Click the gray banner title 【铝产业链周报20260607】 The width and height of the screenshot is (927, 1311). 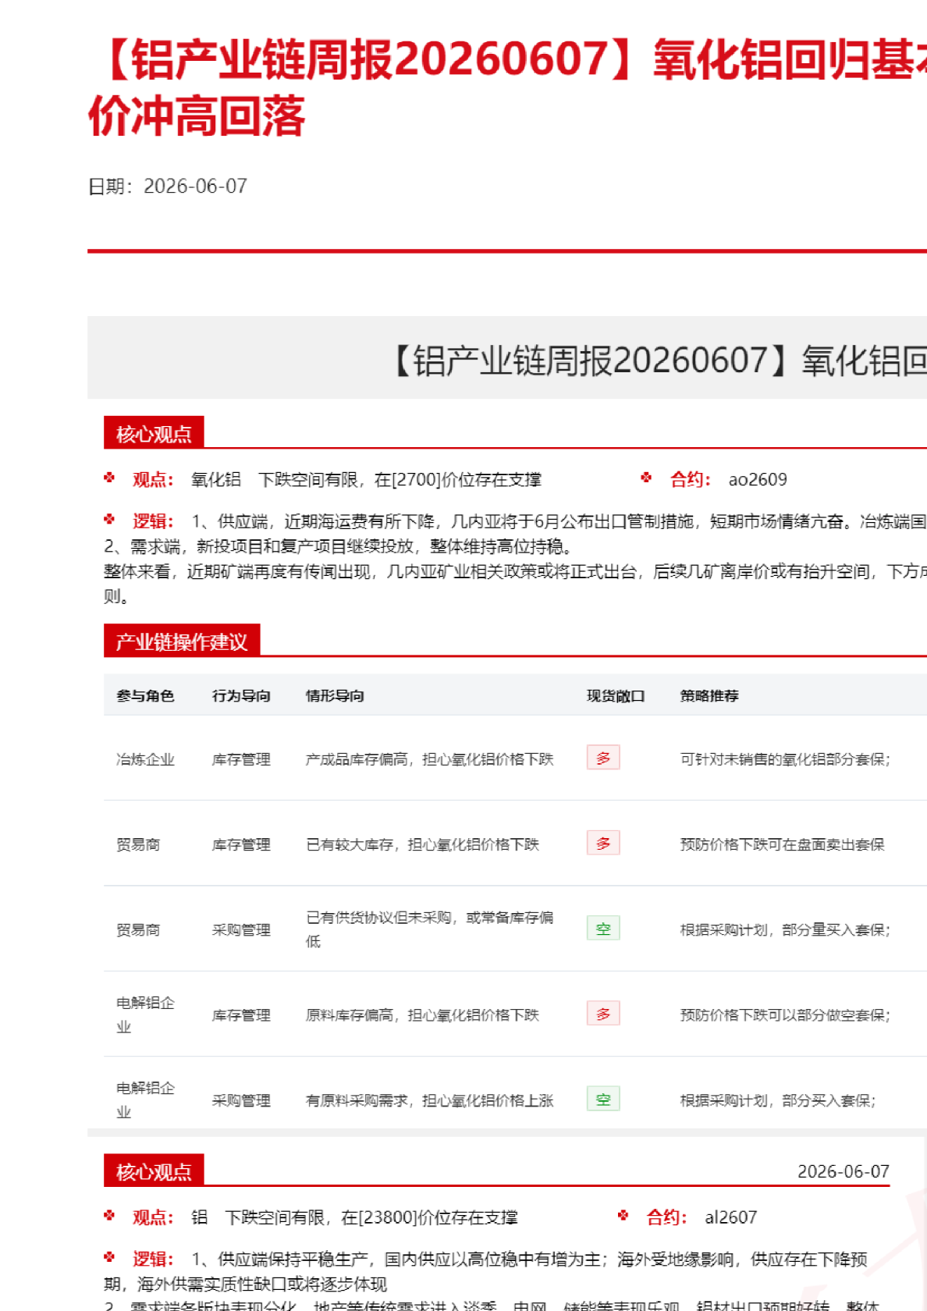pyautogui.click(x=656, y=361)
